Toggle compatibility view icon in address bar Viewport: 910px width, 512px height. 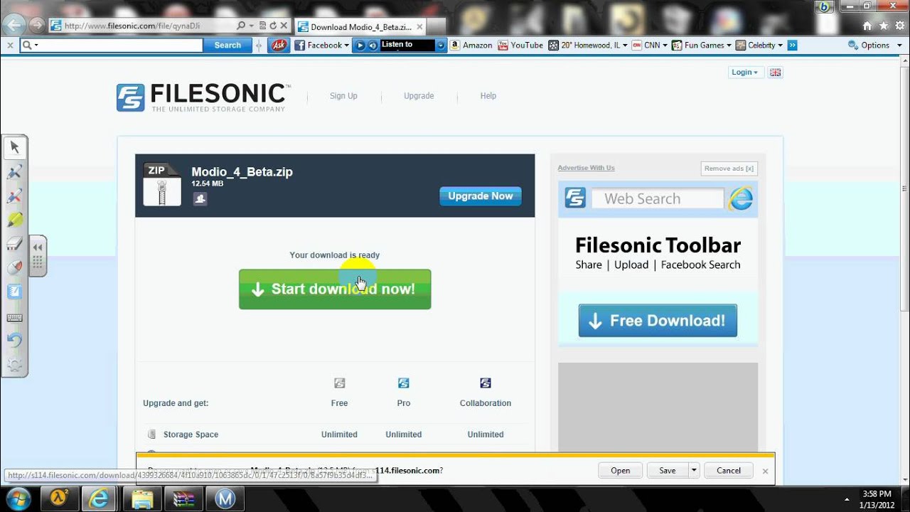click(x=262, y=26)
